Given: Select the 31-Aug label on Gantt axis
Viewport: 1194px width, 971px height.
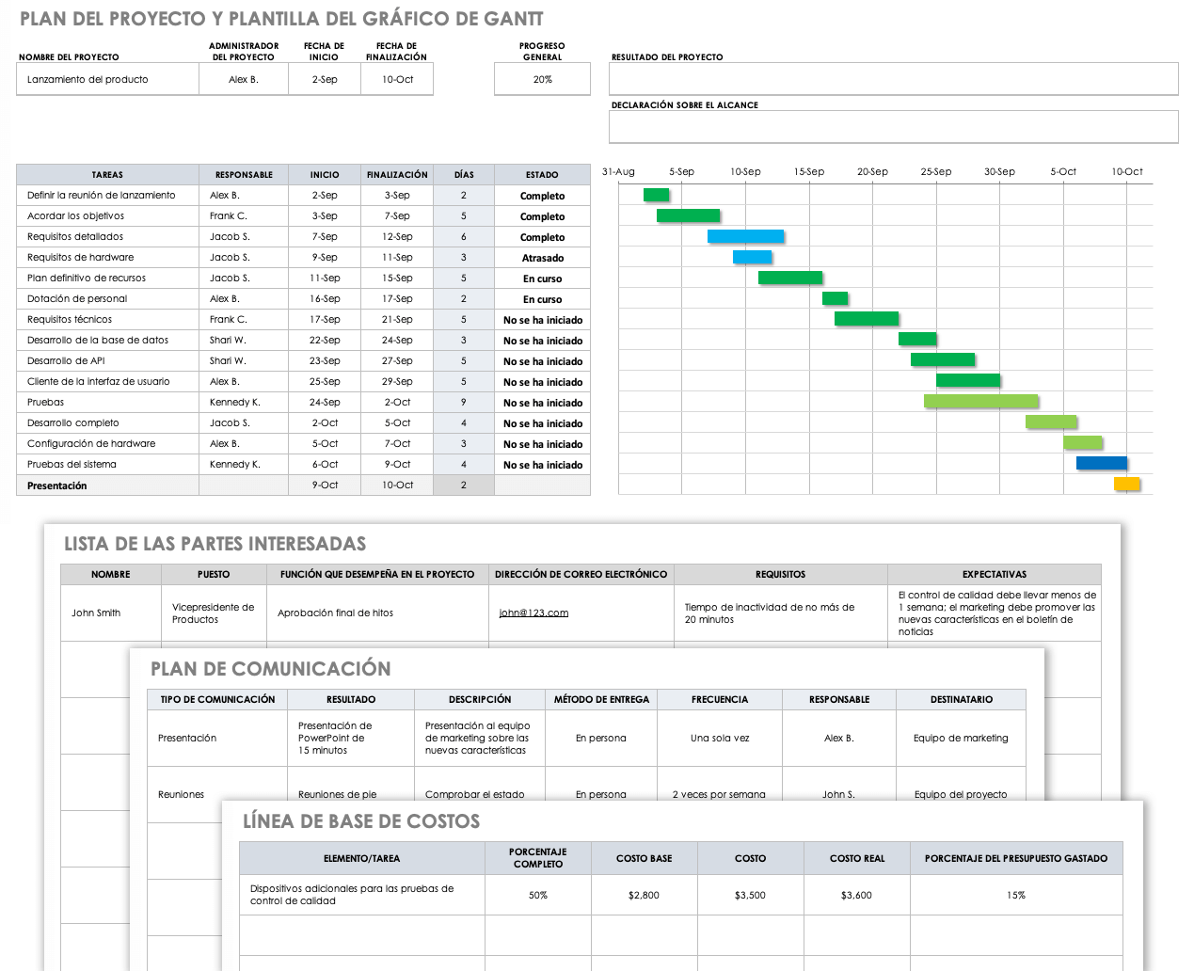Looking at the screenshot, I should [x=618, y=172].
